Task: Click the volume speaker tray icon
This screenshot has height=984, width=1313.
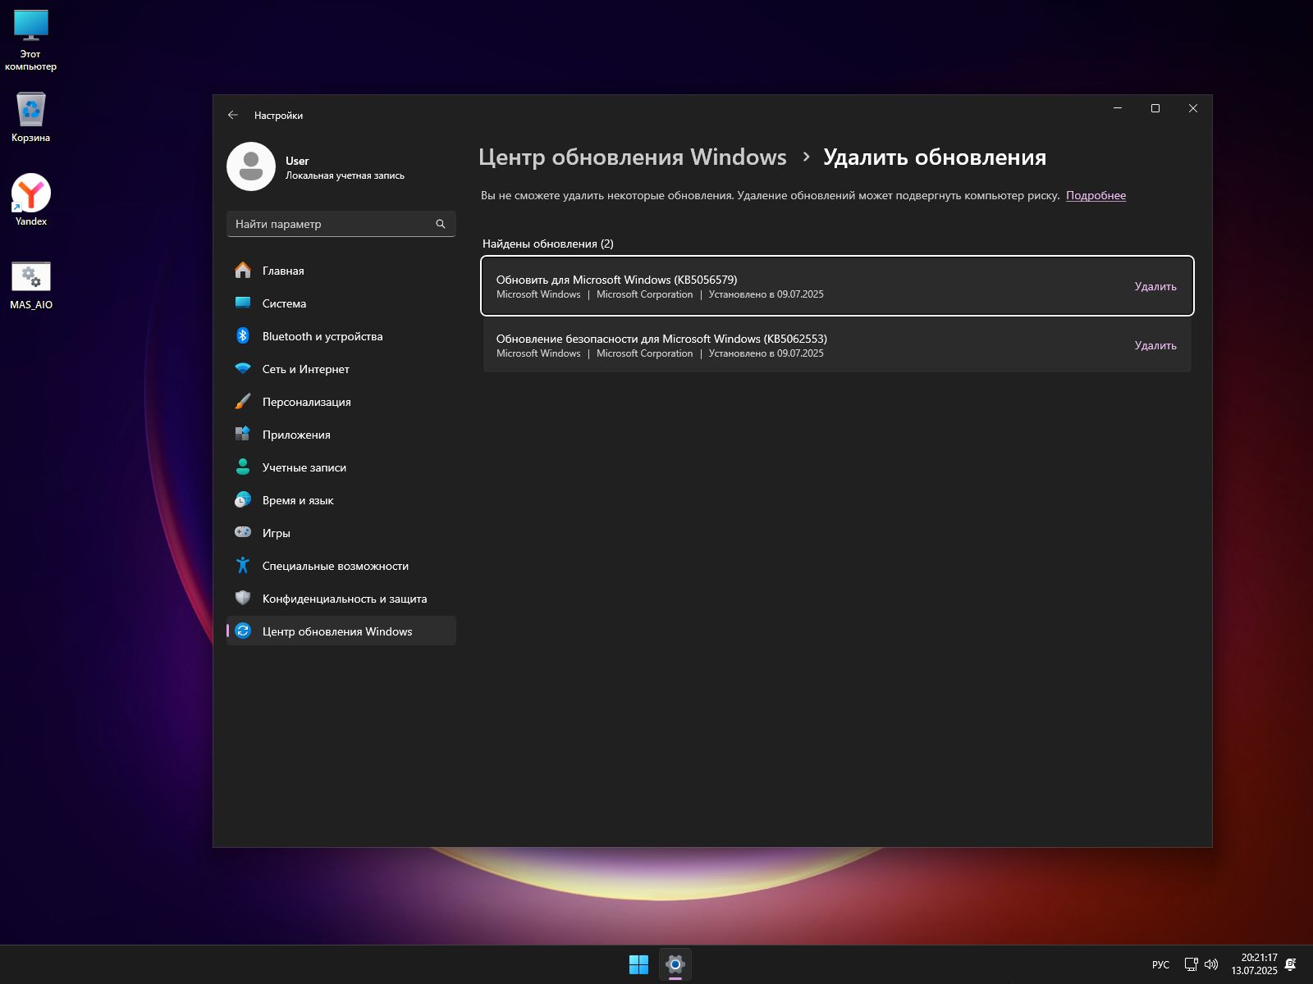Action: (x=1211, y=964)
